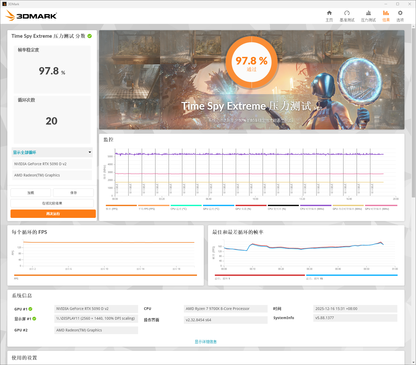
Task: Toggle the CPU 使用率 (%) legend series
Action: click(x=283, y=207)
